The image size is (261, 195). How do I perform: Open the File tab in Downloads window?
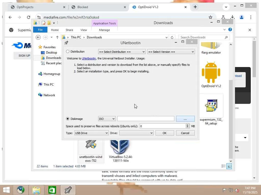click(40, 30)
